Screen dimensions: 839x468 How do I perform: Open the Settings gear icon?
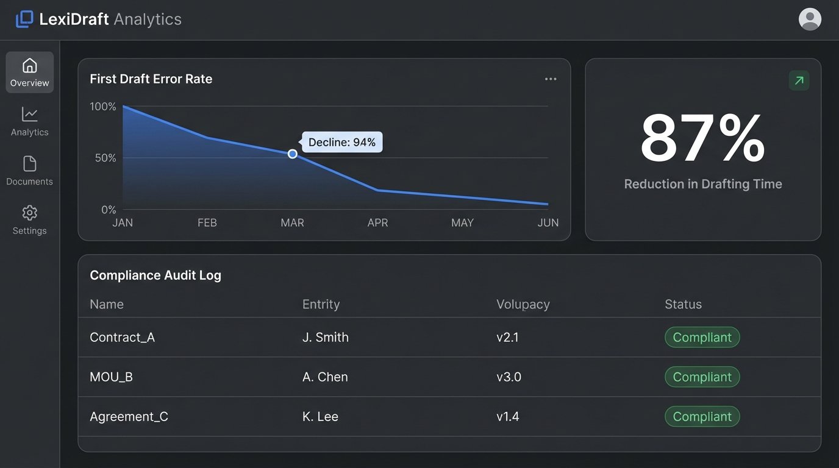click(29, 213)
